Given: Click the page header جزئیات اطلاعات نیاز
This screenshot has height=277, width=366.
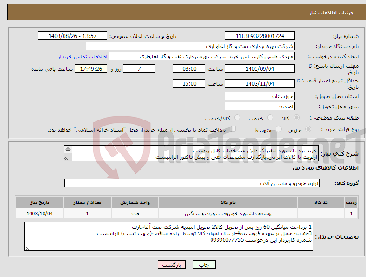Looking at the screenshot, I should pyautogui.click(x=332, y=13).
